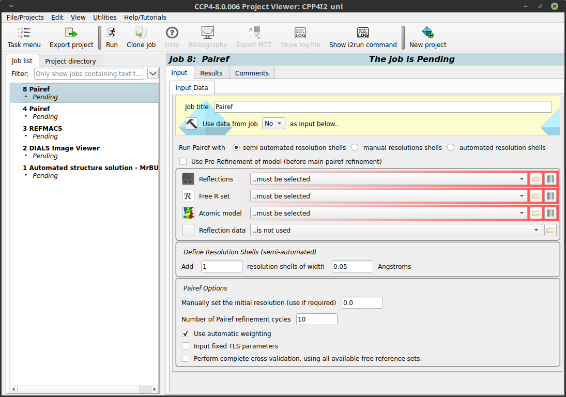Click the Free R set icon

click(188, 196)
